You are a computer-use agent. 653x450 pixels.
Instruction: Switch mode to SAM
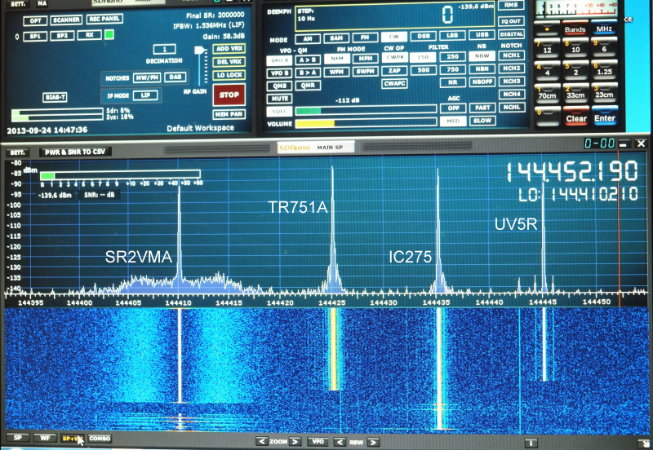coord(336,38)
